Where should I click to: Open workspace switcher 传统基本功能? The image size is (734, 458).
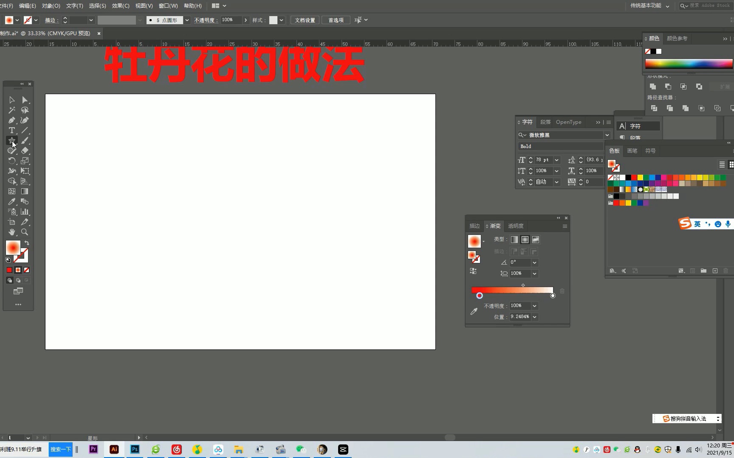point(649,6)
